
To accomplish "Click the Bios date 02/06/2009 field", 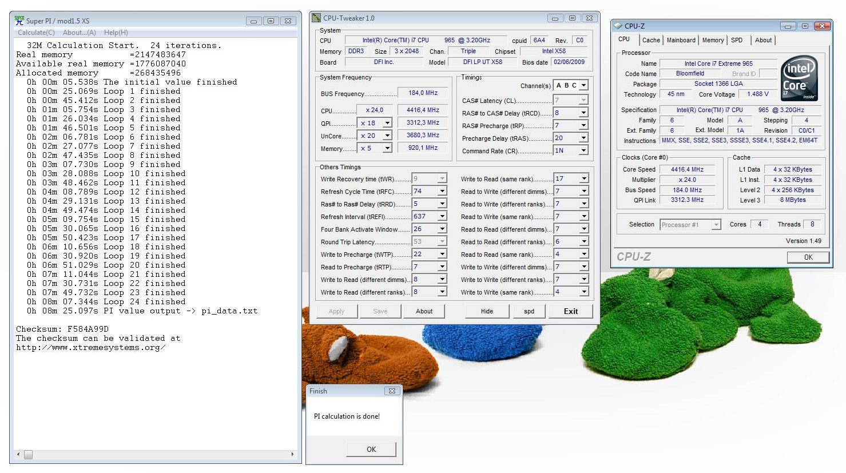I will point(569,62).
